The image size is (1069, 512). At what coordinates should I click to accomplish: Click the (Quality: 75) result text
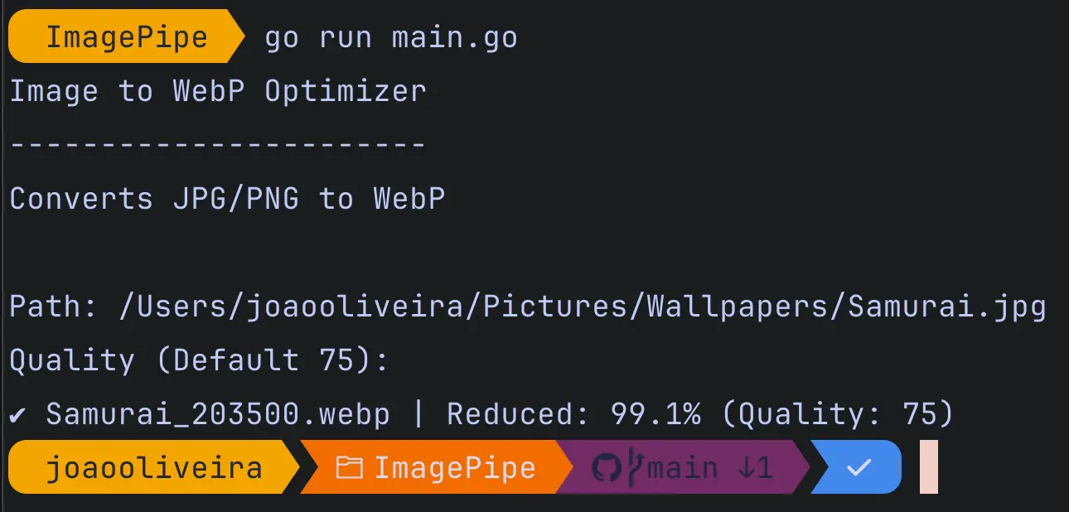tap(838, 414)
